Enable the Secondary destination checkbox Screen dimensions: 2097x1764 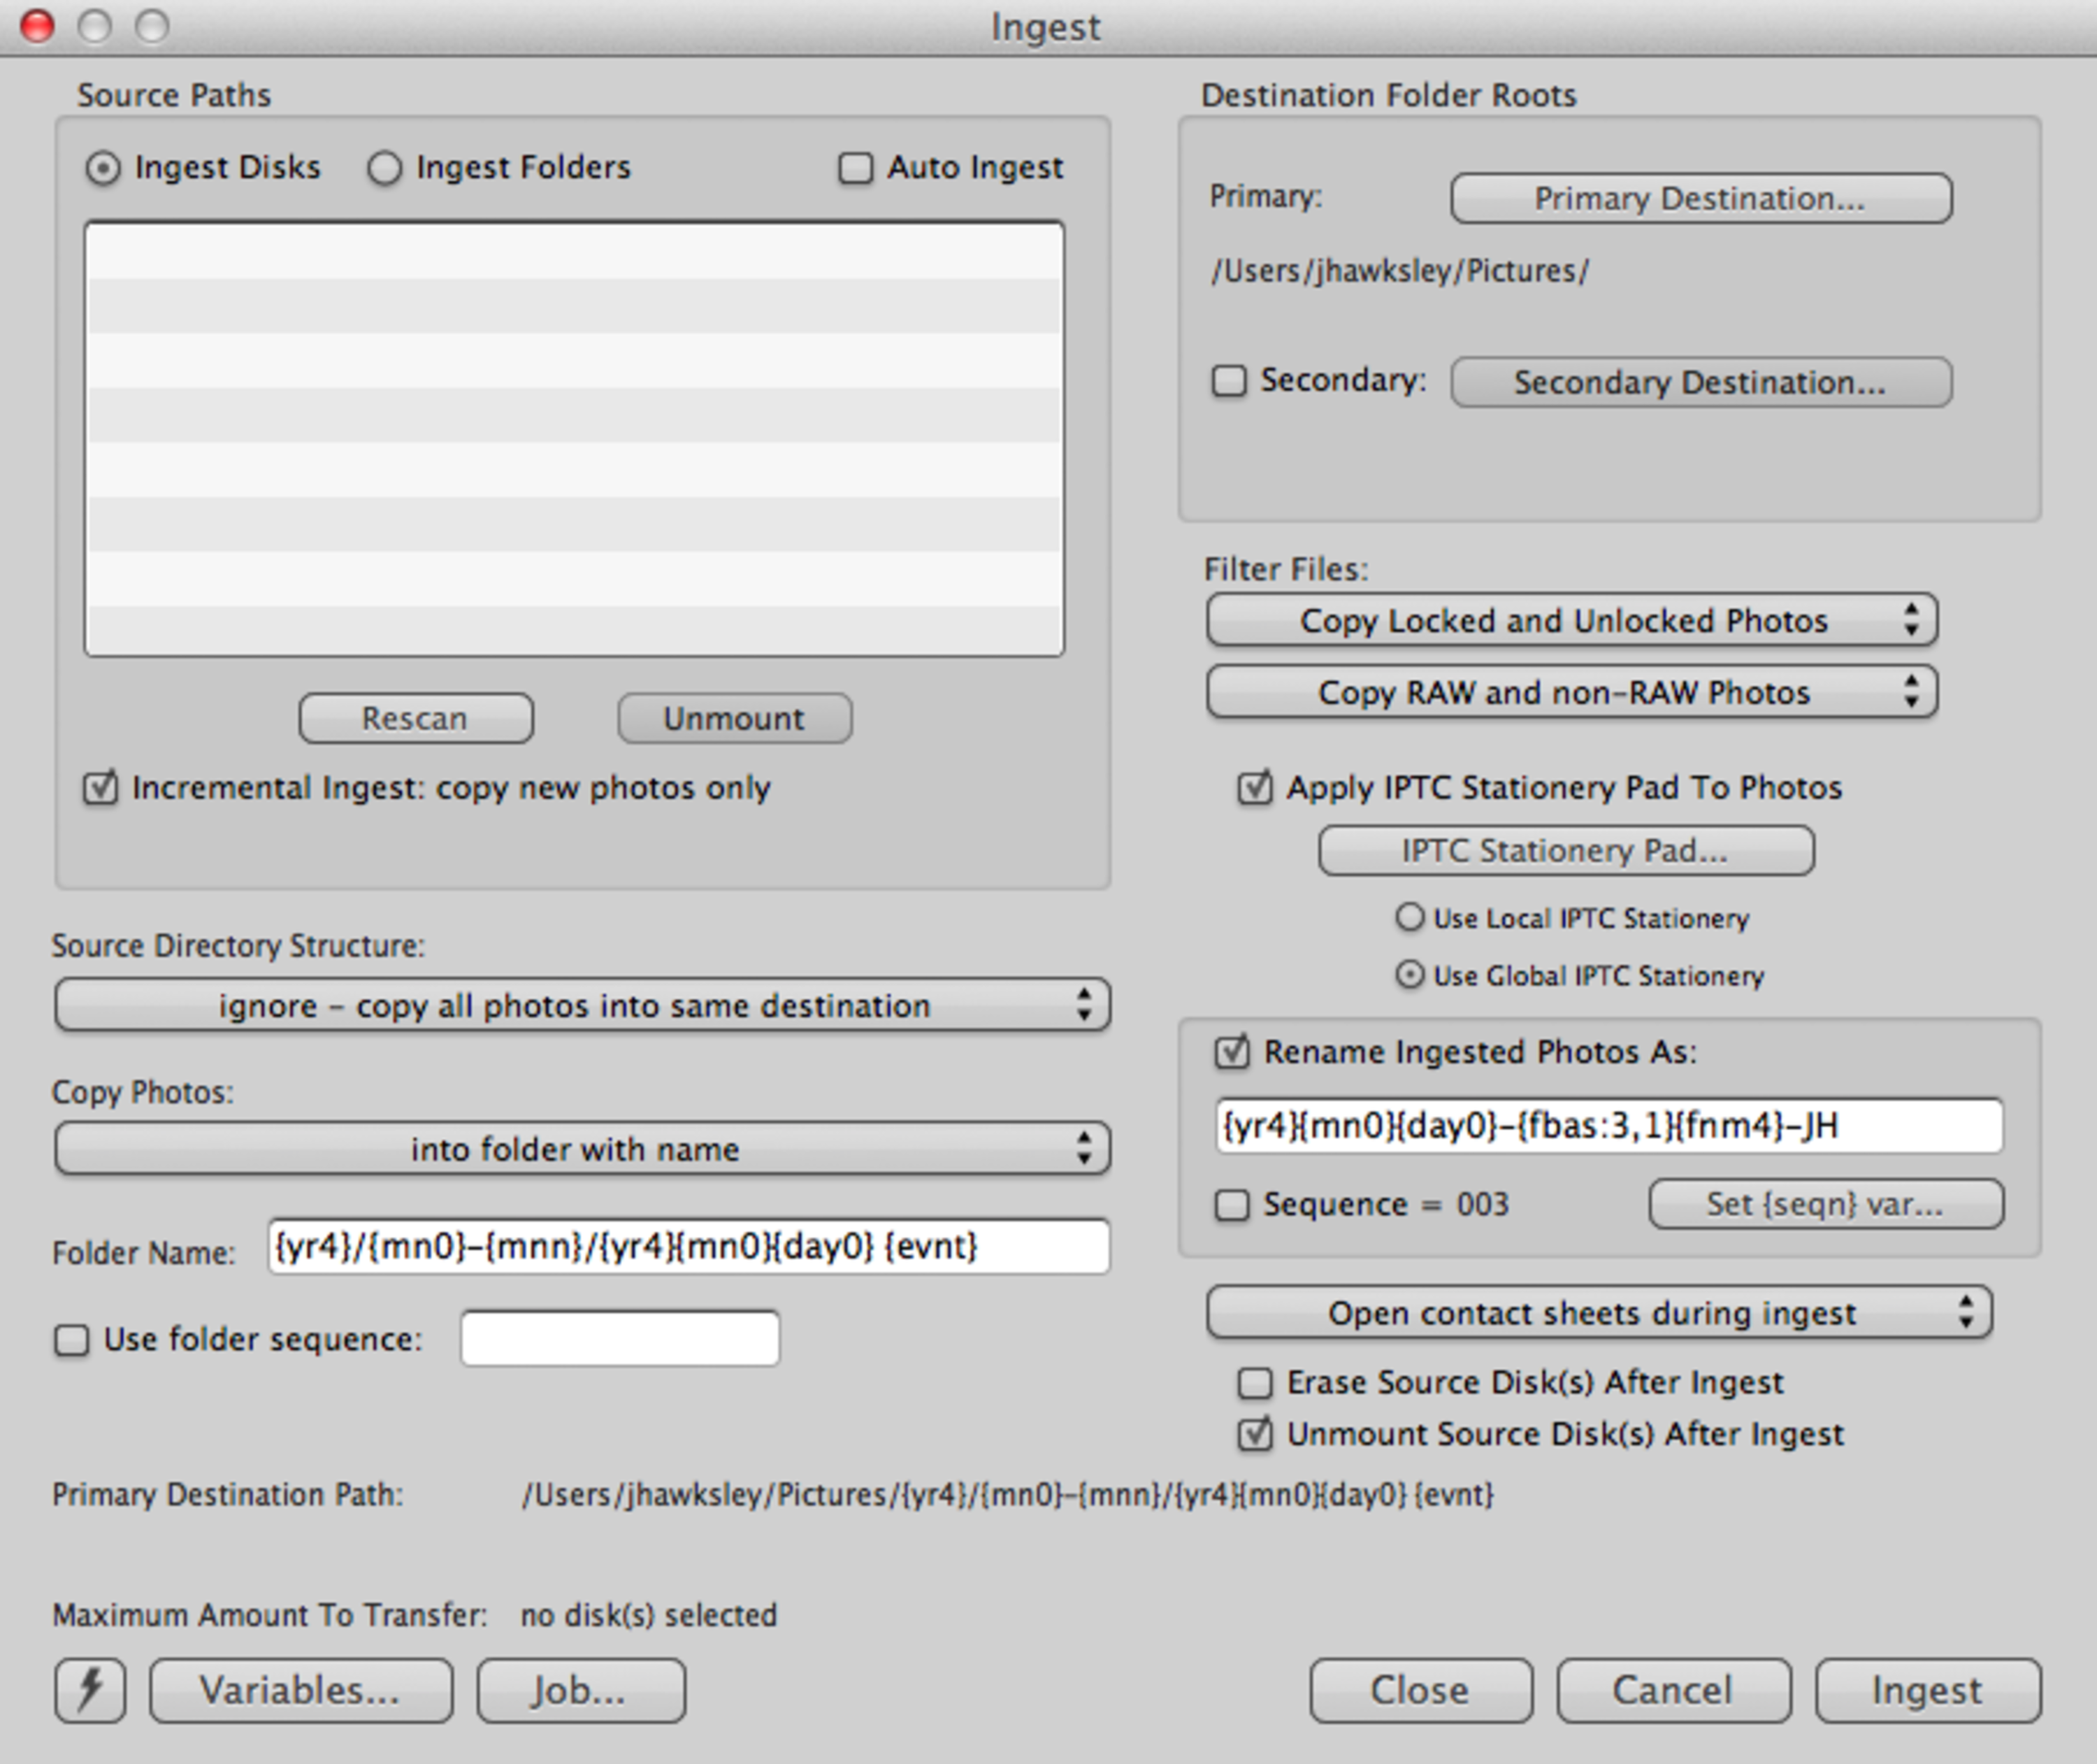tap(1230, 381)
